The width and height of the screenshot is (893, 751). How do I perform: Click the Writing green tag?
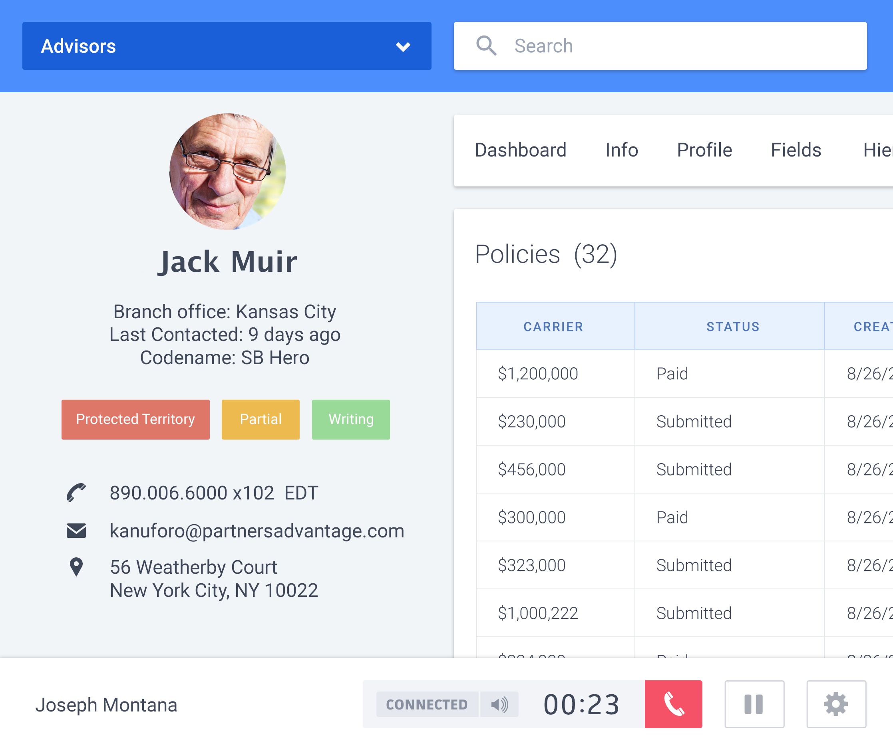click(351, 419)
